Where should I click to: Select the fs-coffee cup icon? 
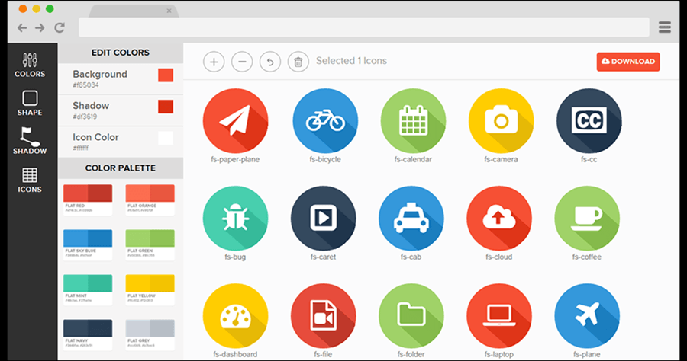587,218
